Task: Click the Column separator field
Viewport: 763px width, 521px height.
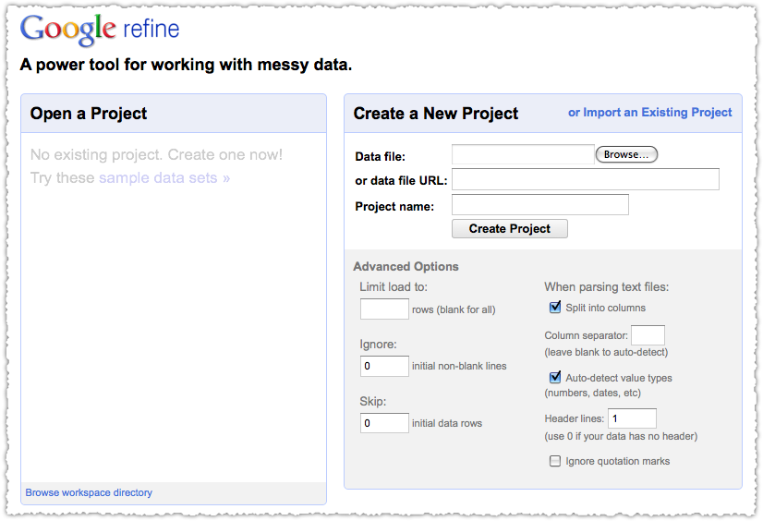Action: pyautogui.click(x=648, y=335)
